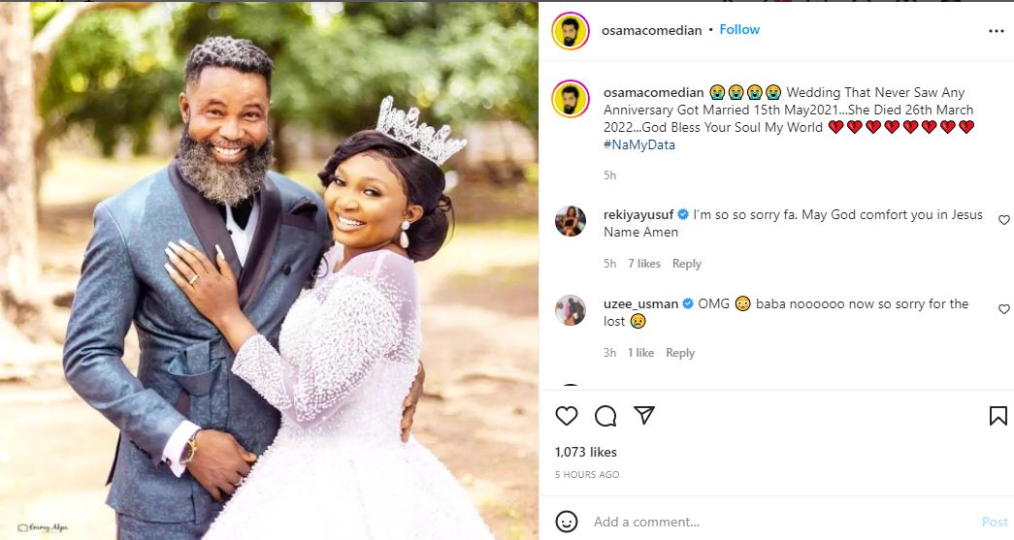Screen dimensions: 1014x540
Task: Click the Follow link
Action: pos(739,30)
